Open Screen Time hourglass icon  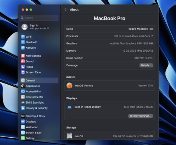pyautogui.click(x=23, y=72)
